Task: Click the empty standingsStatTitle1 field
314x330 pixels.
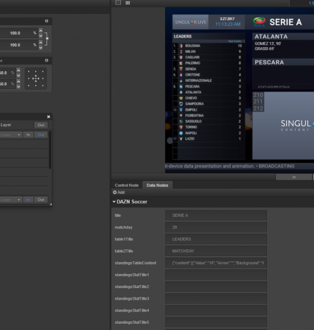Action: (216, 274)
